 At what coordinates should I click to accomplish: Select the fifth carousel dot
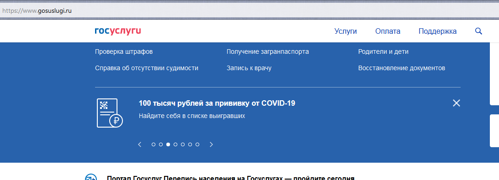coord(183,144)
